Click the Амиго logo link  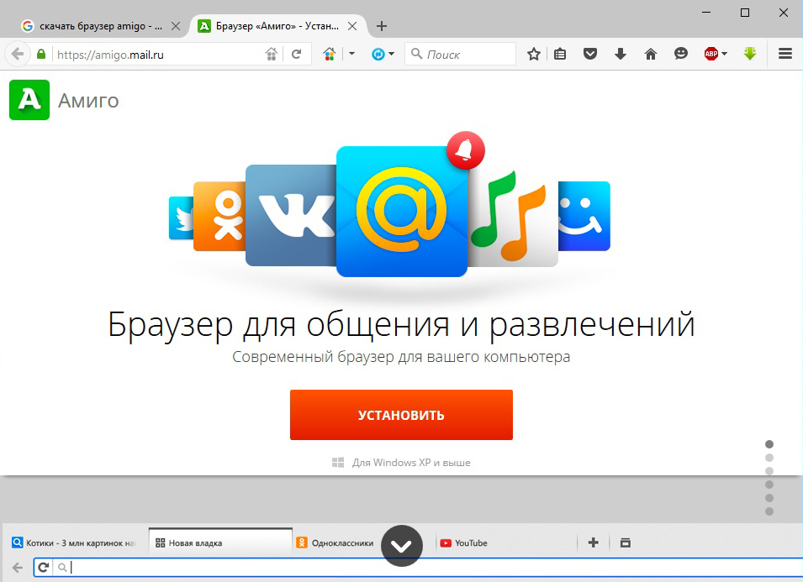click(65, 101)
